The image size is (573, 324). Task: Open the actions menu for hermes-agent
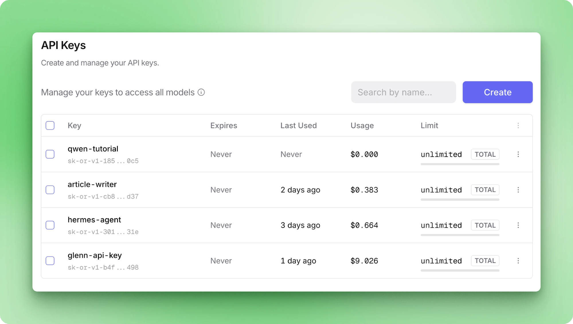518,225
